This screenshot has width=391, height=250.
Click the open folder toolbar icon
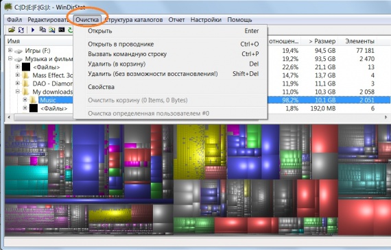(12, 30)
